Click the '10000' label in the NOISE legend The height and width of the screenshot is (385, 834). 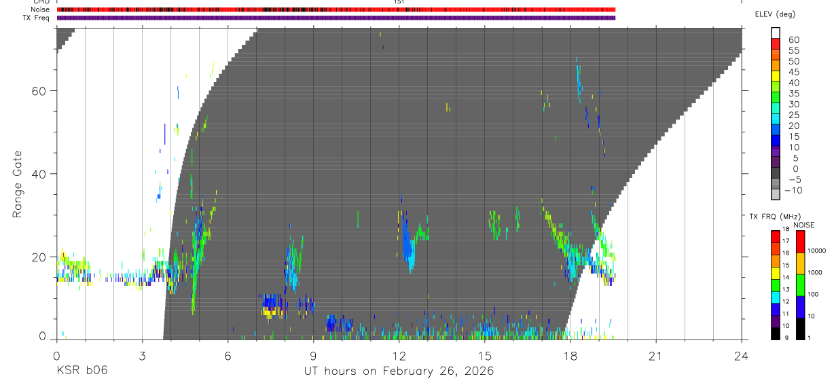click(x=818, y=251)
